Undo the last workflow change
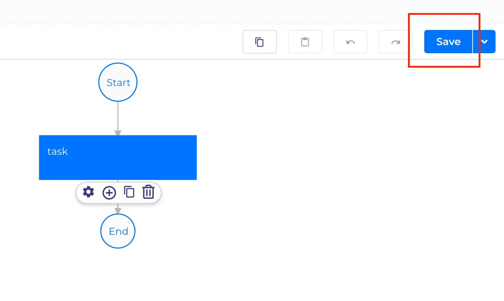 [x=350, y=42]
